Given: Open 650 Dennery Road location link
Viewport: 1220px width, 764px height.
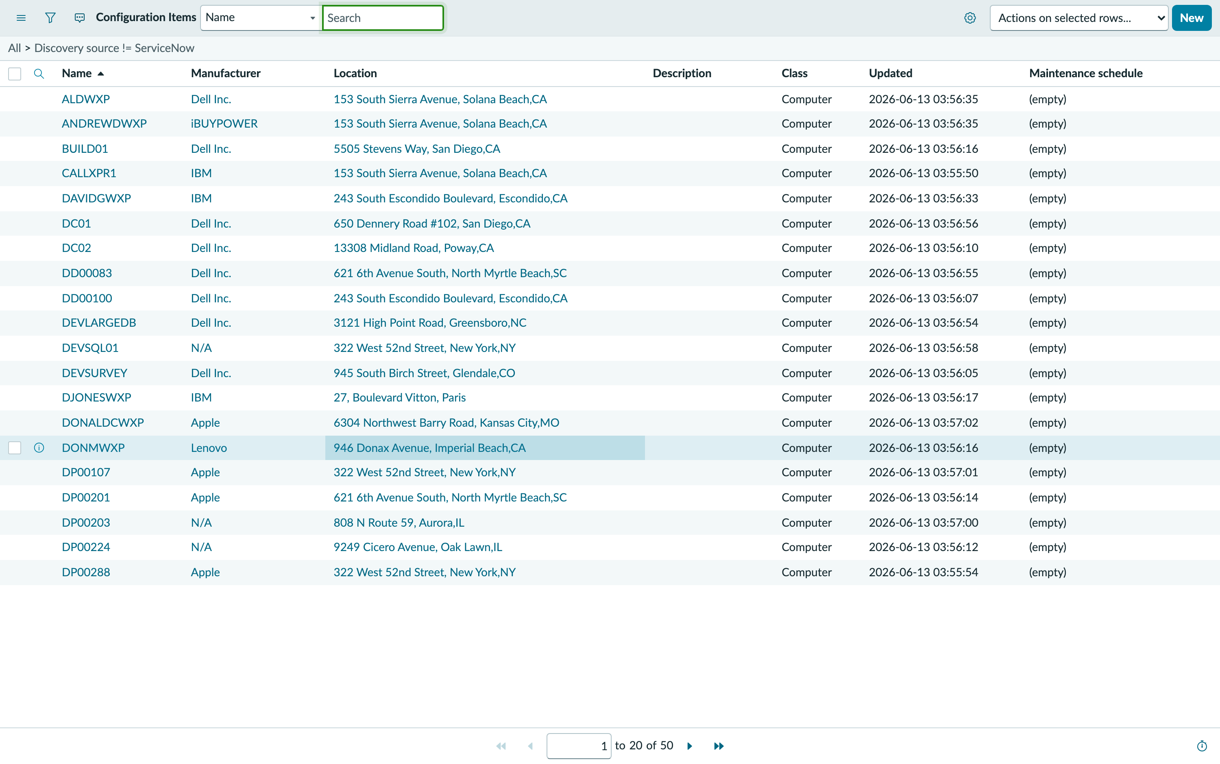Looking at the screenshot, I should [x=432, y=224].
